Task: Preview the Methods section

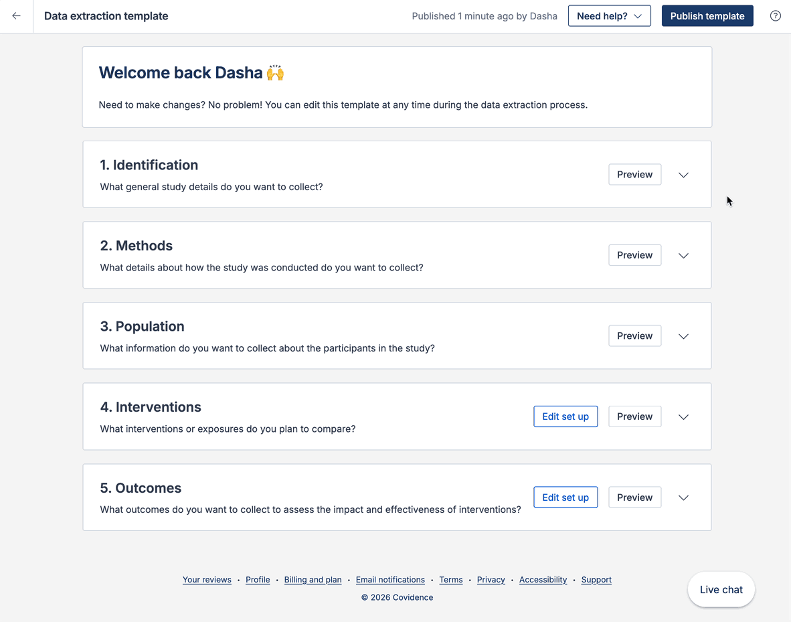Action: coord(634,254)
